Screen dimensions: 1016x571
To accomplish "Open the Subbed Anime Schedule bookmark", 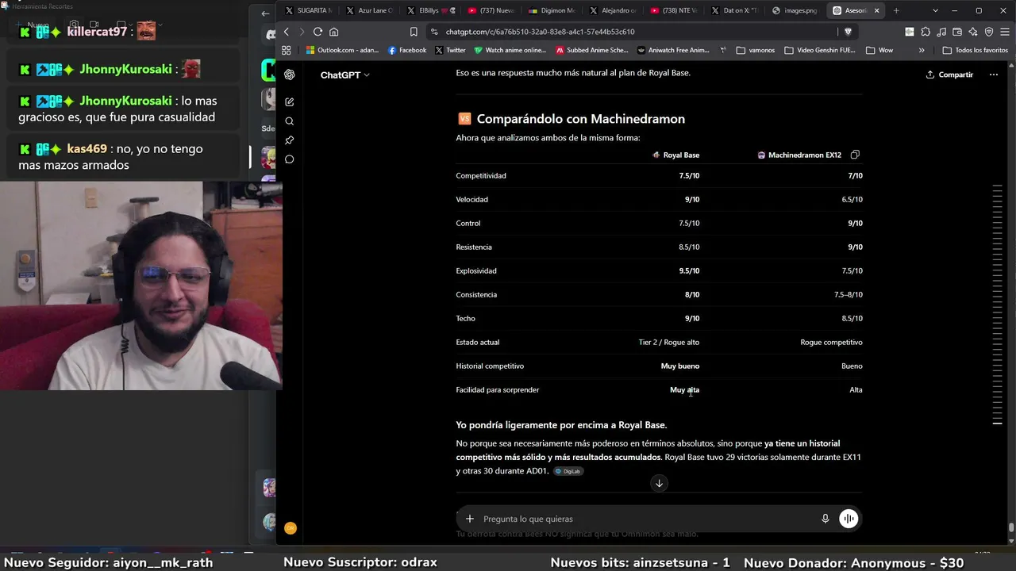I will coord(591,50).
